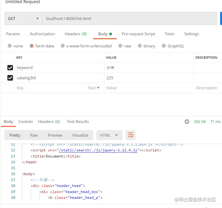Open the jquery-1.12.4.js script link
Screen dimensions: 222x208
click(98, 150)
